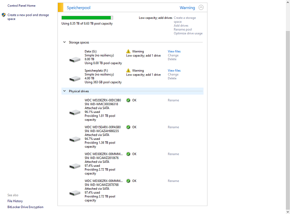Rename the drive with SN WD-WCAWZ2878768

tap(173, 181)
